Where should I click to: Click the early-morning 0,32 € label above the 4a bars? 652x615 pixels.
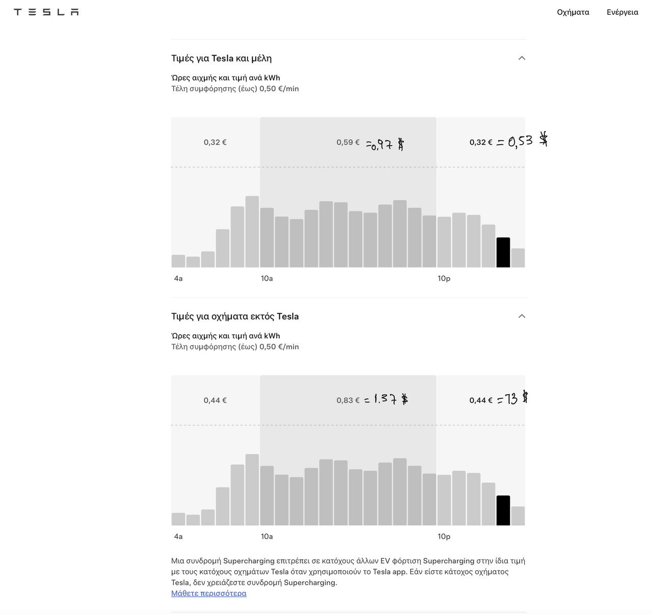click(x=215, y=142)
